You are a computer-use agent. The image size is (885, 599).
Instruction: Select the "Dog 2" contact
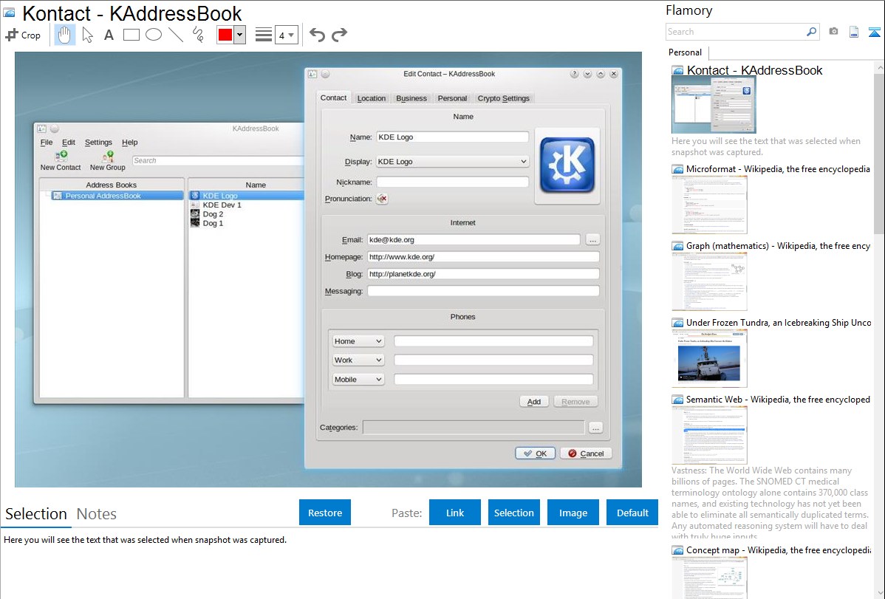(213, 214)
